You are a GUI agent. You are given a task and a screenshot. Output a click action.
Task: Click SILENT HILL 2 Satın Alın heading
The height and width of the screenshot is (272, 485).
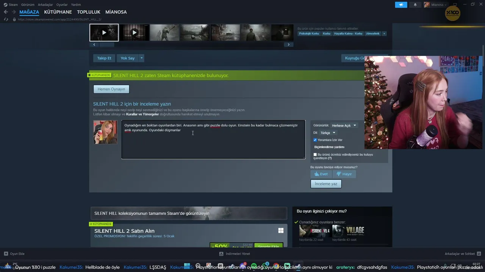[124, 231]
